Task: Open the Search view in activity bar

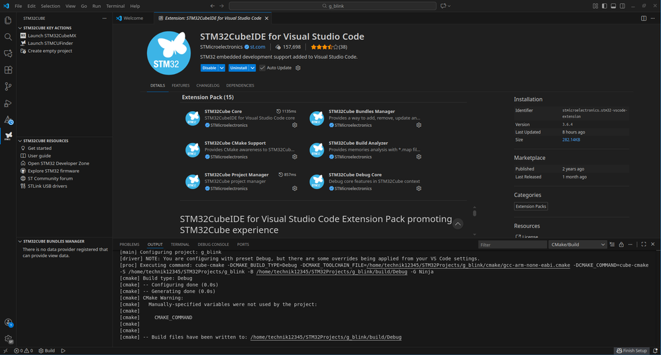Action: point(8,37)
